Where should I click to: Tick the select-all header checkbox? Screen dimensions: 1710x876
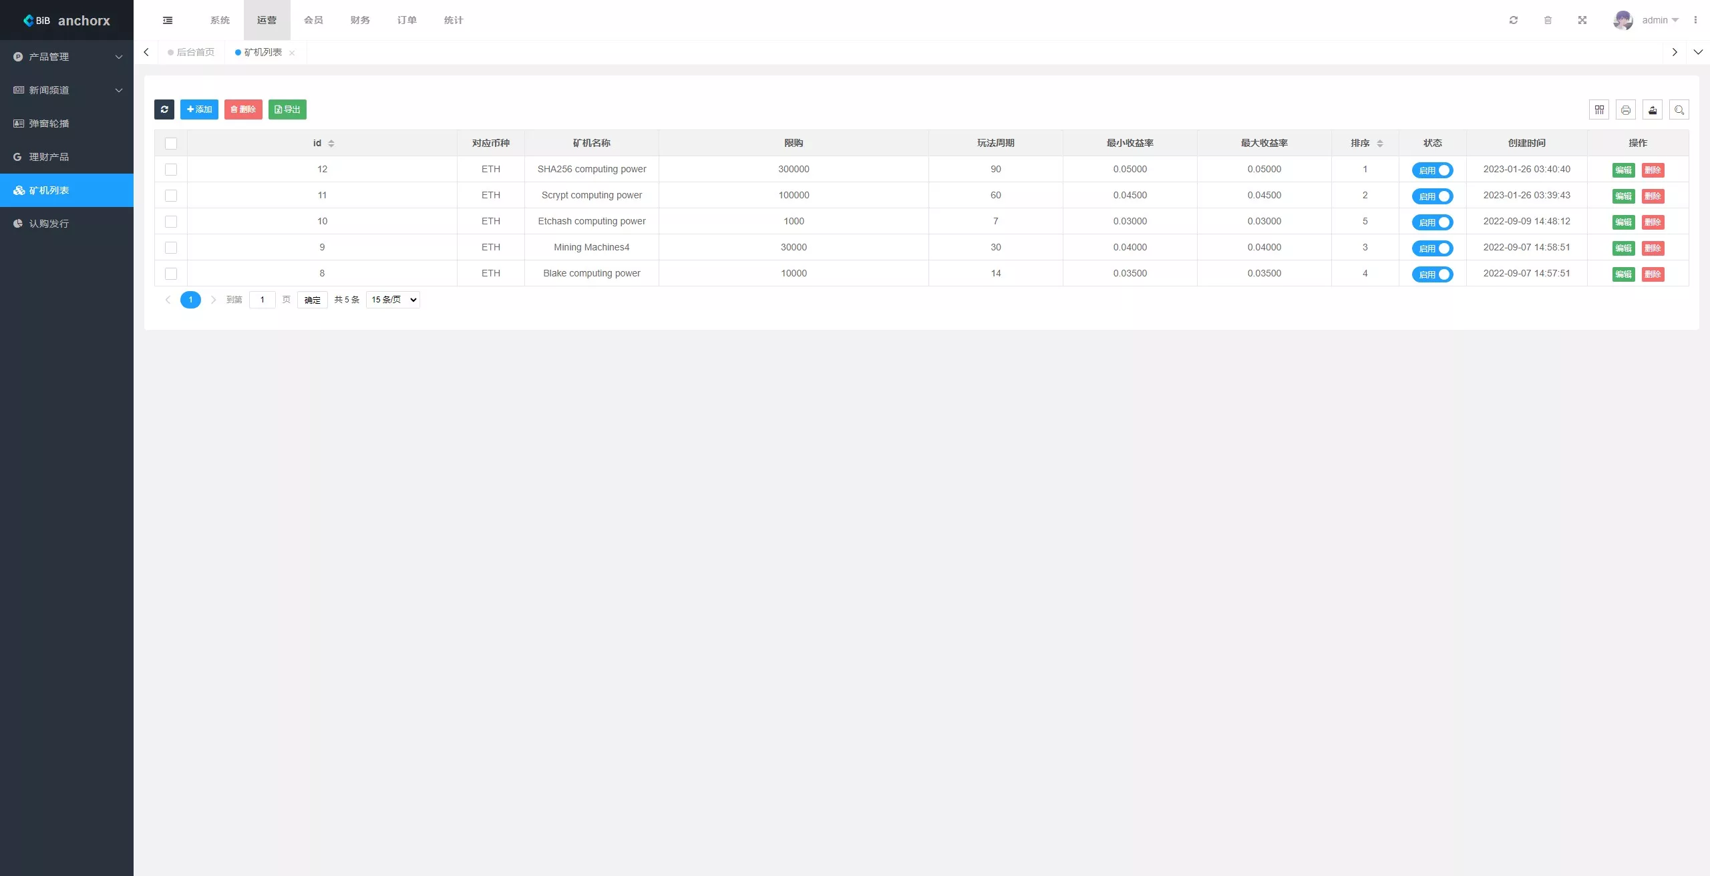point(171,144)
